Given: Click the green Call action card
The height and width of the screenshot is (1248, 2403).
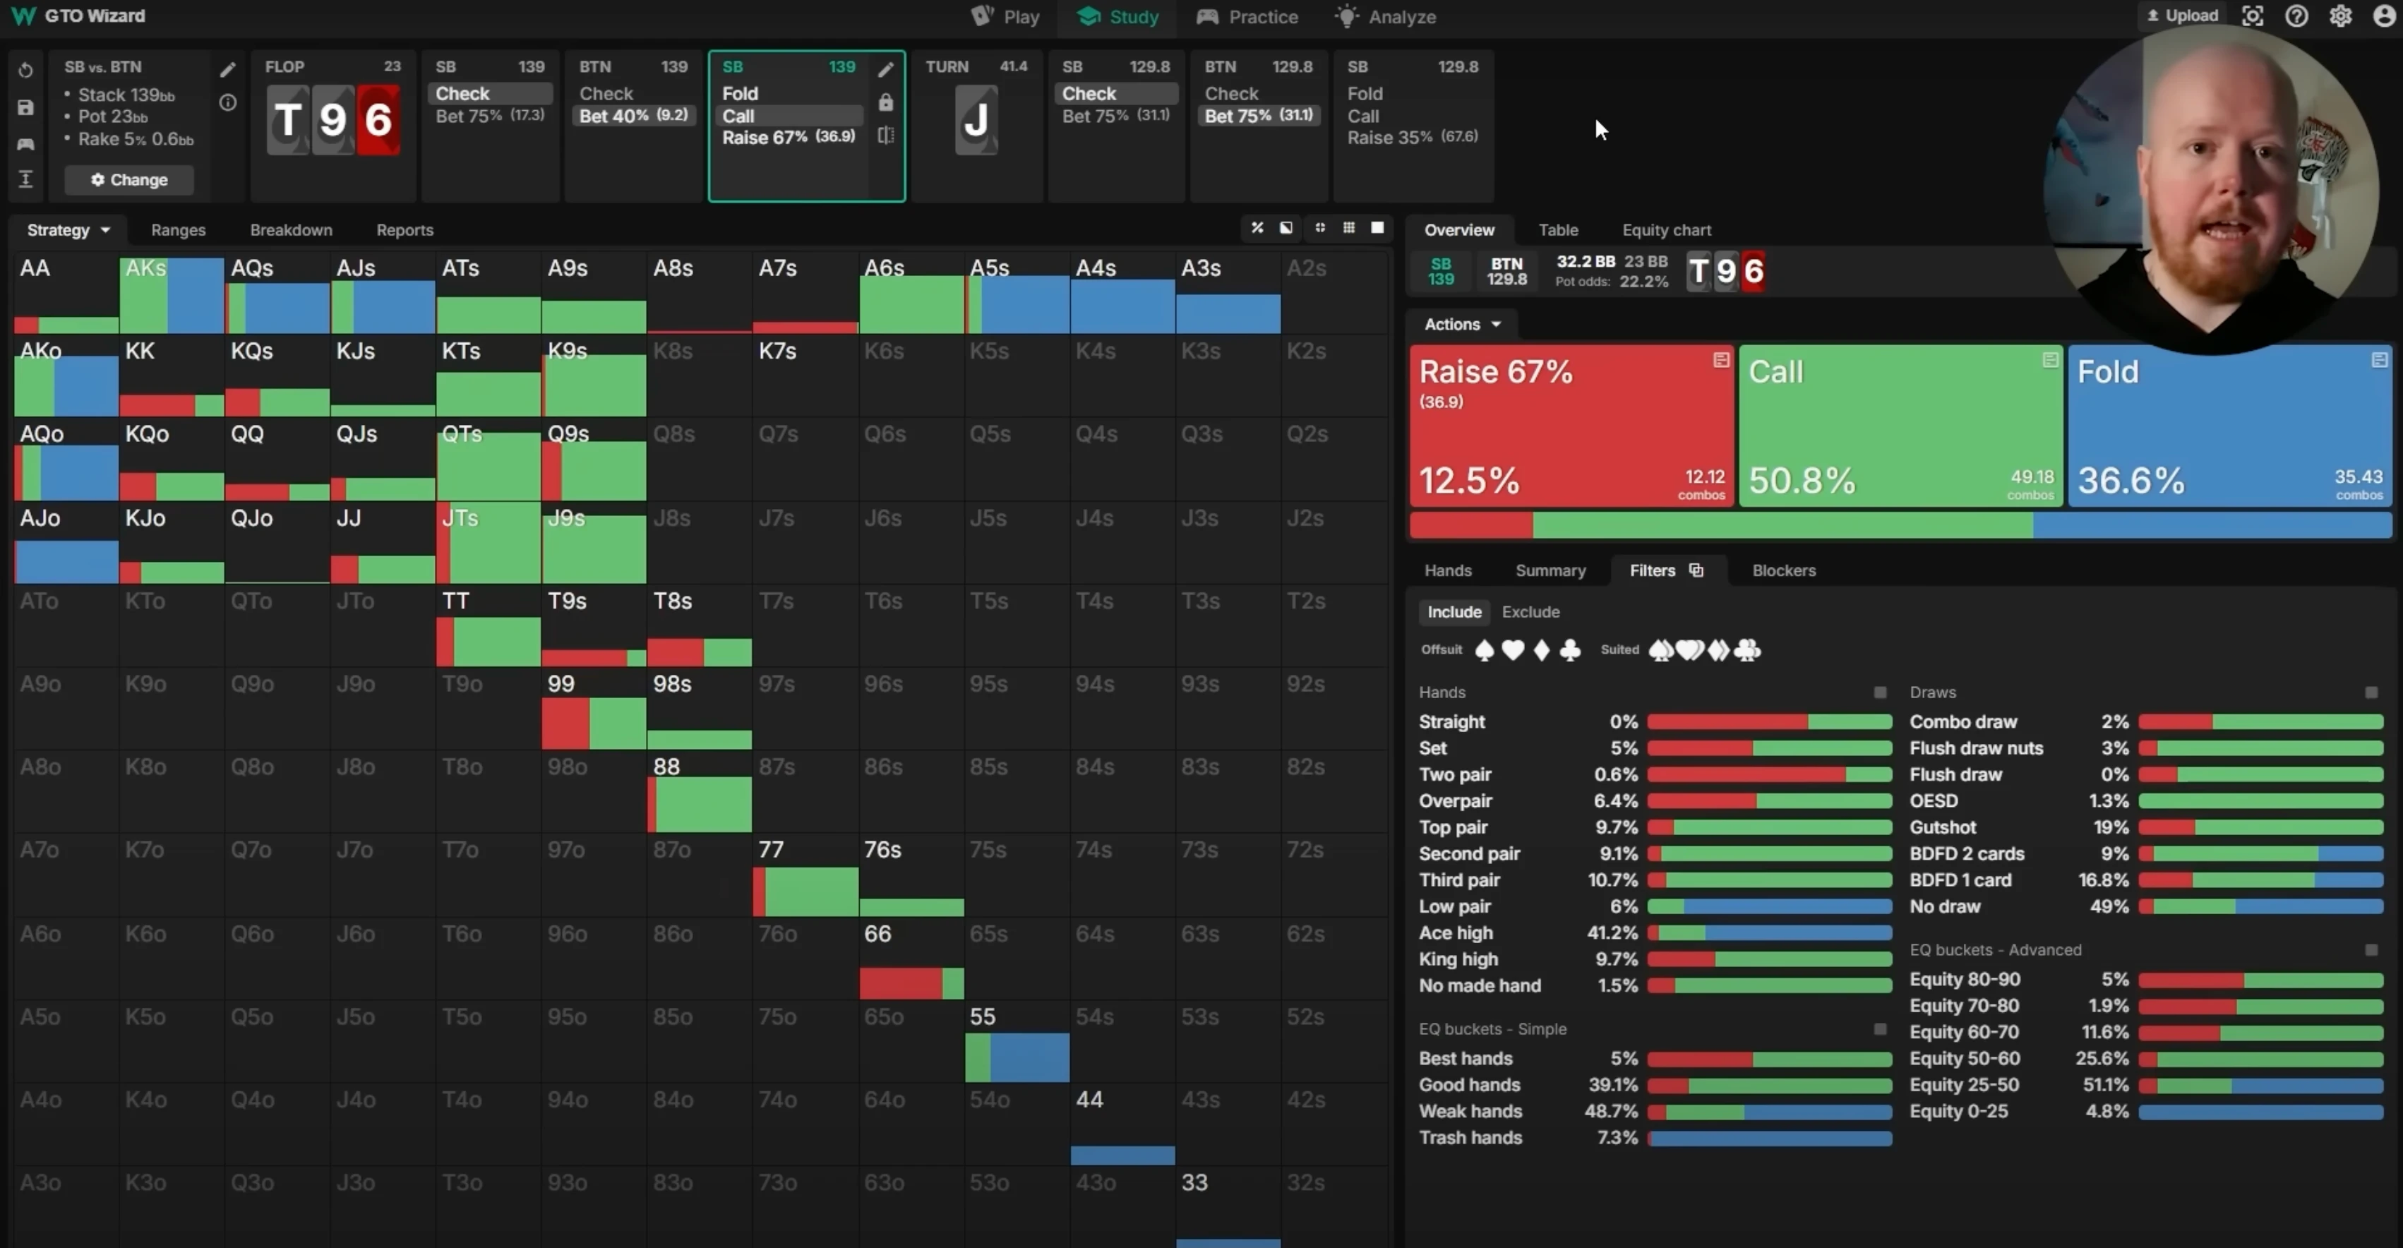Looking at the screenshot, I should [1899, 426].
